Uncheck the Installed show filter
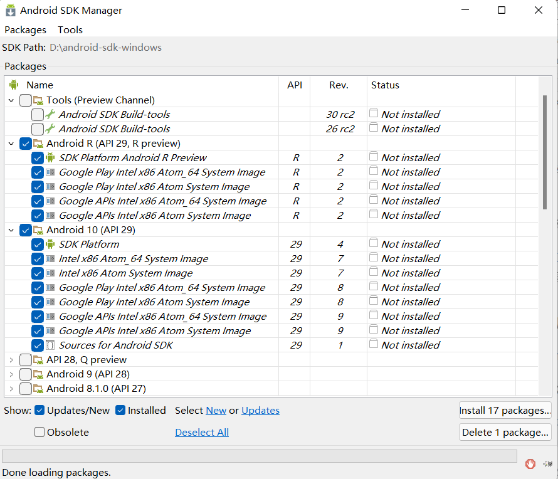The image size is (558, 479). pos(120,410)
